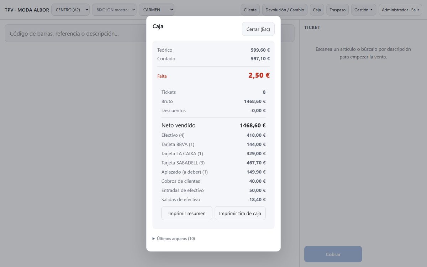Open the CARMEN seller dropdown

[156, 10]
